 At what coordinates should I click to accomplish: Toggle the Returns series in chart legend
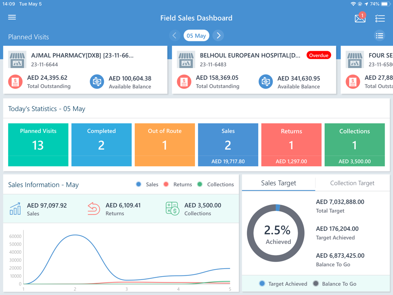click(x=178, y=184)
